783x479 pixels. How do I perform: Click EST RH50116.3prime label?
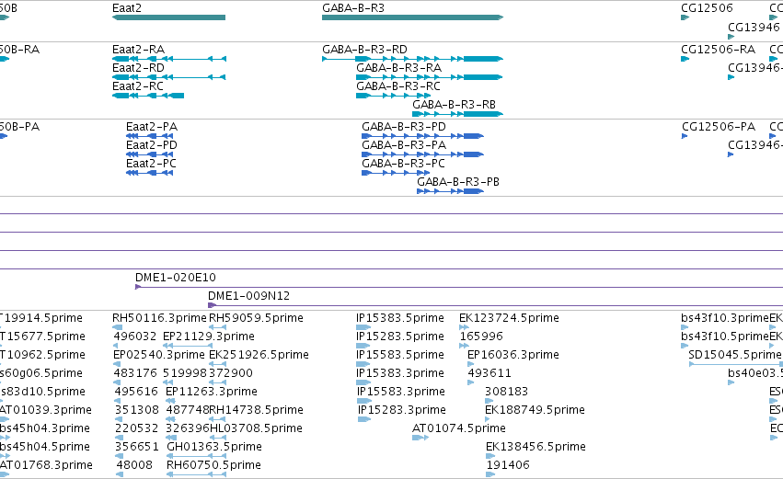[159, 318]
